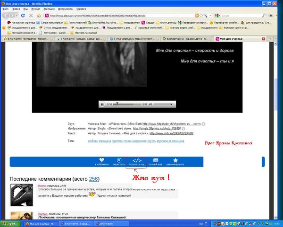Switch to ВКонтакте taskbar window
This screenshot has width=283, height=227.
point(112,224)
